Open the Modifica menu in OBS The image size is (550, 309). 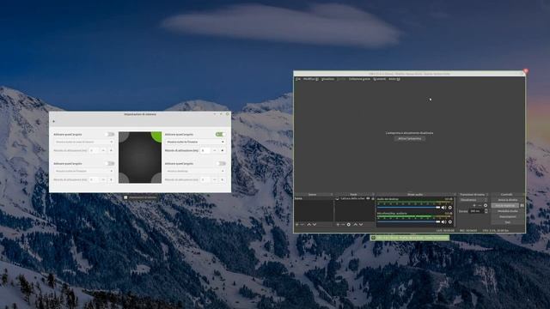click(x=311, y=79)
